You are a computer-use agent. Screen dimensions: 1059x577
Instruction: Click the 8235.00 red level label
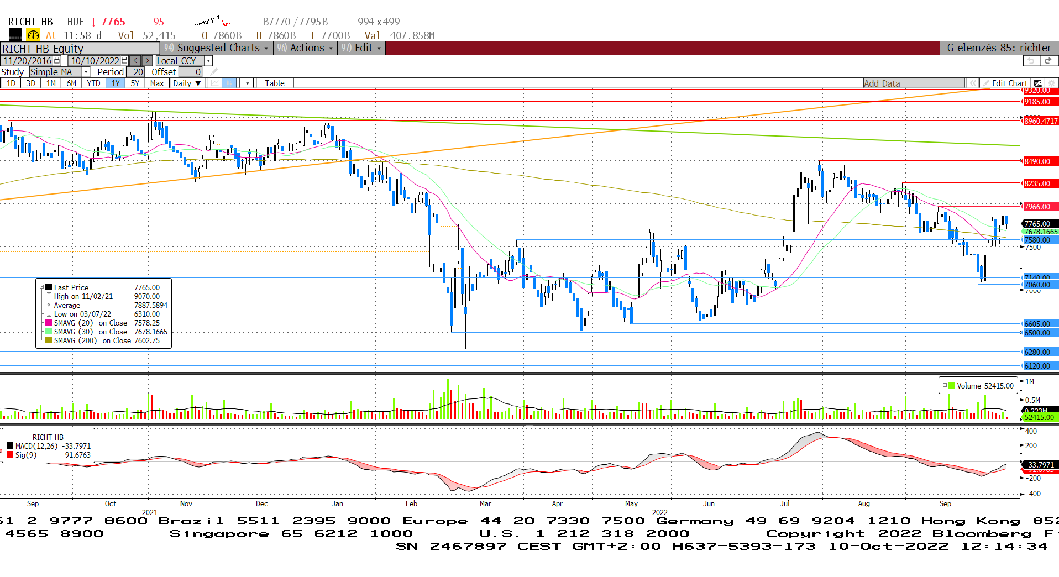pyautogui.click(x=1040, y=183)
